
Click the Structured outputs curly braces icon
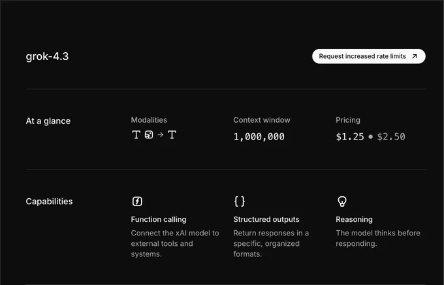click(x=240, y=202)
